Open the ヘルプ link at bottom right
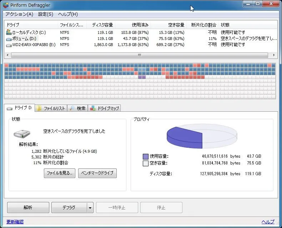282x228 pixels. click(268, 222)
